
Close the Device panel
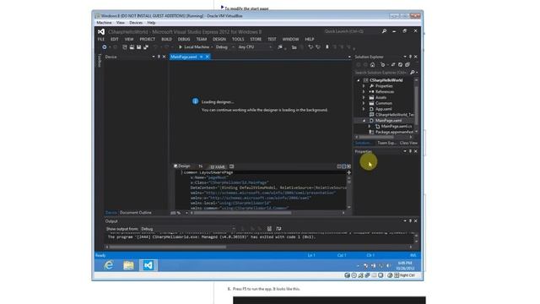point(164,57)
